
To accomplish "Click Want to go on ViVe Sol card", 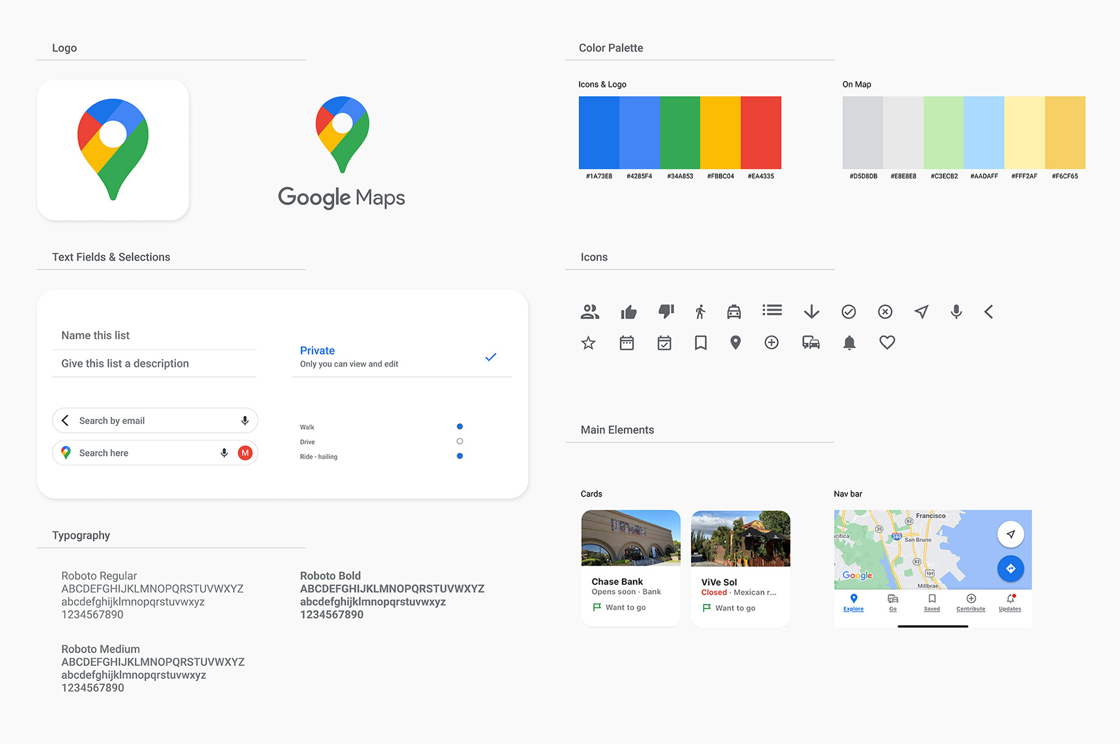I will pyautogui.click(x=729, y=608).
